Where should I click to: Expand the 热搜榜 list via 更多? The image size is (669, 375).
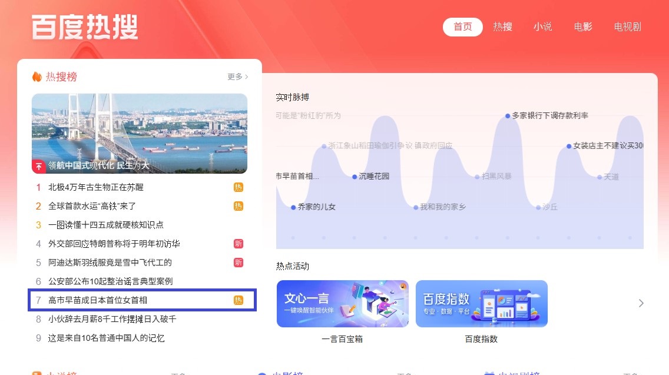click(x=238, y=77)
